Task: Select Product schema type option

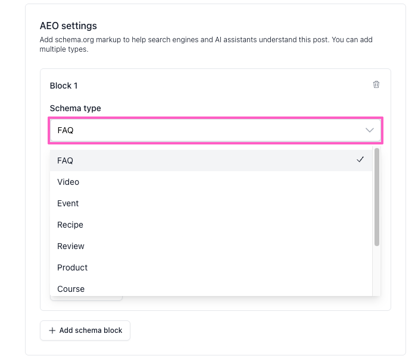Action: 211,267
